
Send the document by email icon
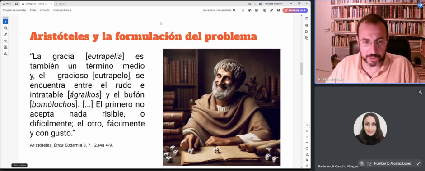(x=278, y=10)
